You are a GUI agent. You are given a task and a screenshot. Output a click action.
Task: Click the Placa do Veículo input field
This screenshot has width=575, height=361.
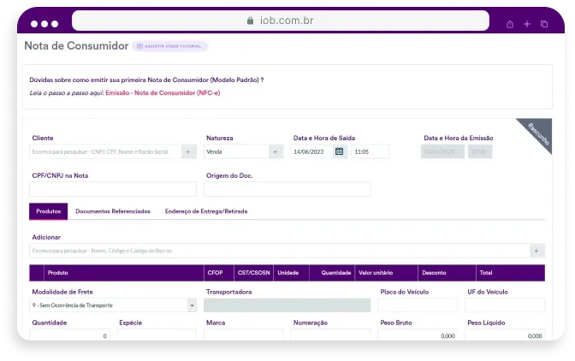pos(417,305)
